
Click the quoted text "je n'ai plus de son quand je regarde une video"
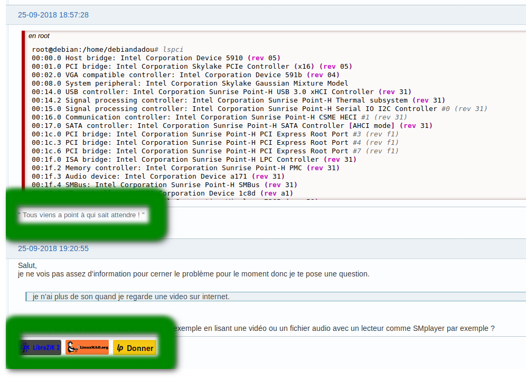point(131,297)
